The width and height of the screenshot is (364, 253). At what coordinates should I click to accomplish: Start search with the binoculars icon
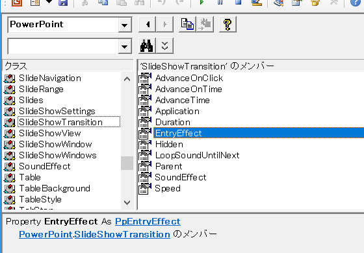point(147,45)
